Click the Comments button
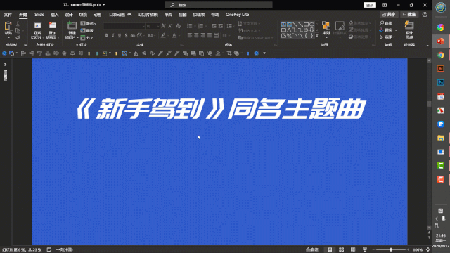Viewport: 450px width, 253px height. (x=409, y=14)
